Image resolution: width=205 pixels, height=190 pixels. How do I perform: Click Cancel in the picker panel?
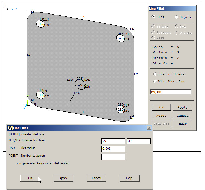coord(183,116)
